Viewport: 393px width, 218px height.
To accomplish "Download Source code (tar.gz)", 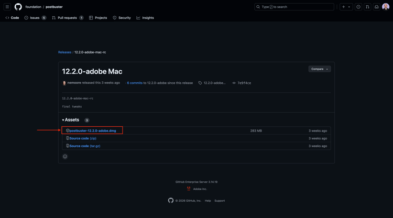I will click(x=85, y=146).
